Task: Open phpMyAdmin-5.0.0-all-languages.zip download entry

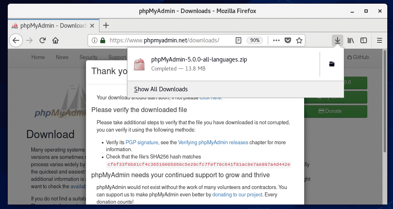Action: 223,64
